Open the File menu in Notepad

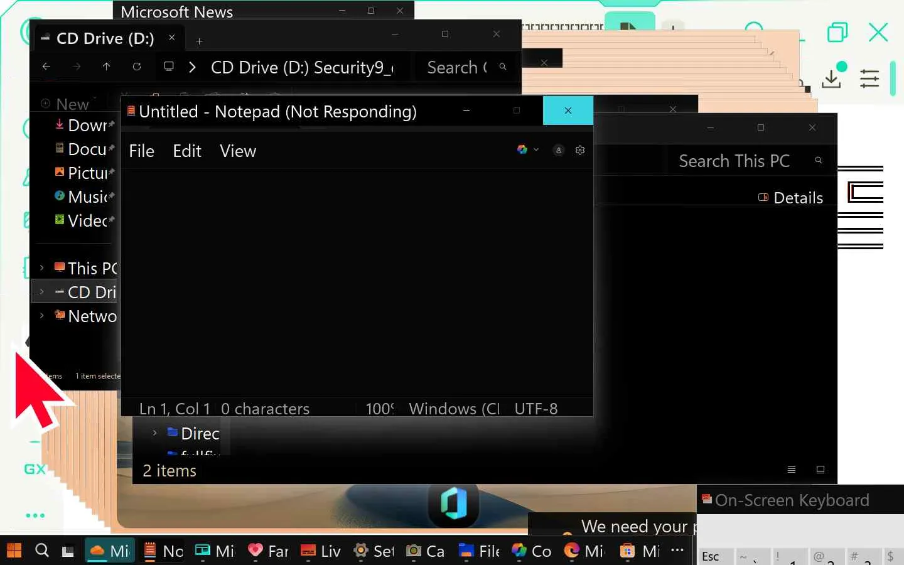141,151
